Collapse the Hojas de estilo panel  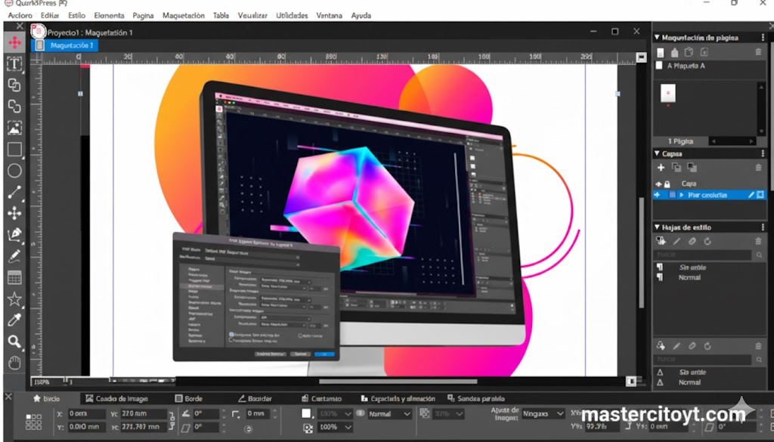tap(657, 227)
